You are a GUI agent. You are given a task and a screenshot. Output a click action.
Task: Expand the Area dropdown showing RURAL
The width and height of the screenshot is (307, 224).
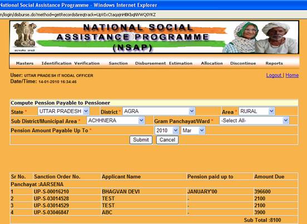coord(257,111)
